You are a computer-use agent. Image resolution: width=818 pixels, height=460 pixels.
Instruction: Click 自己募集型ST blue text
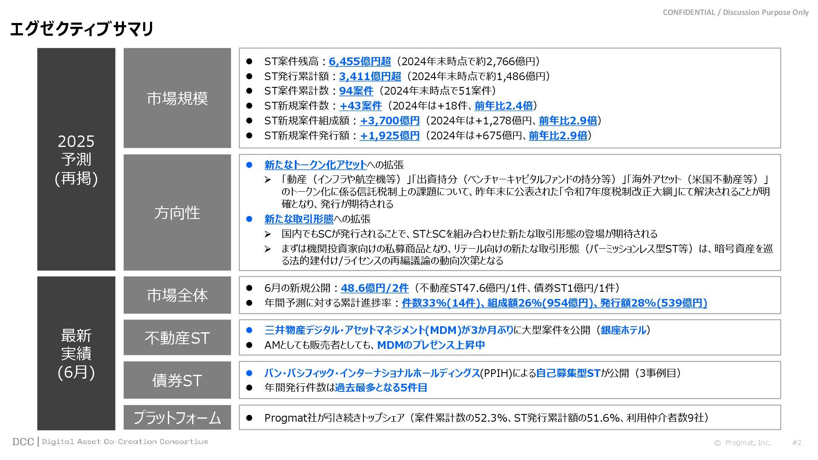(568, 373)
